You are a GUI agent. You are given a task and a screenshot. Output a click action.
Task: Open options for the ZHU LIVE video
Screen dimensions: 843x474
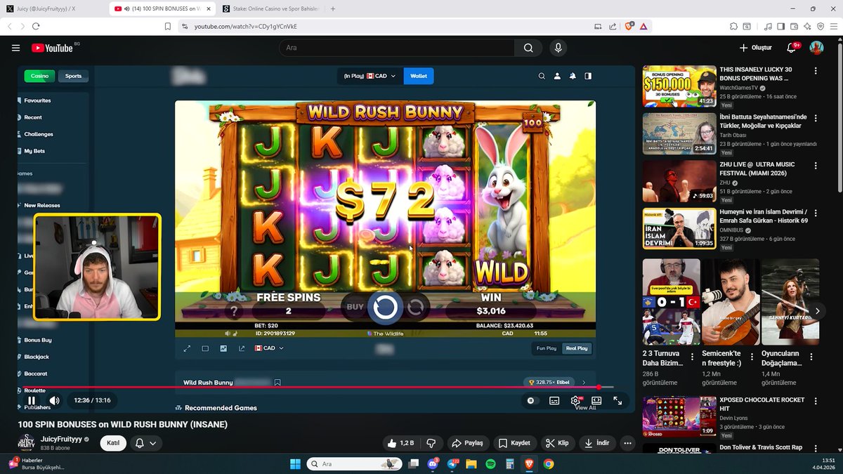point(816,166)
